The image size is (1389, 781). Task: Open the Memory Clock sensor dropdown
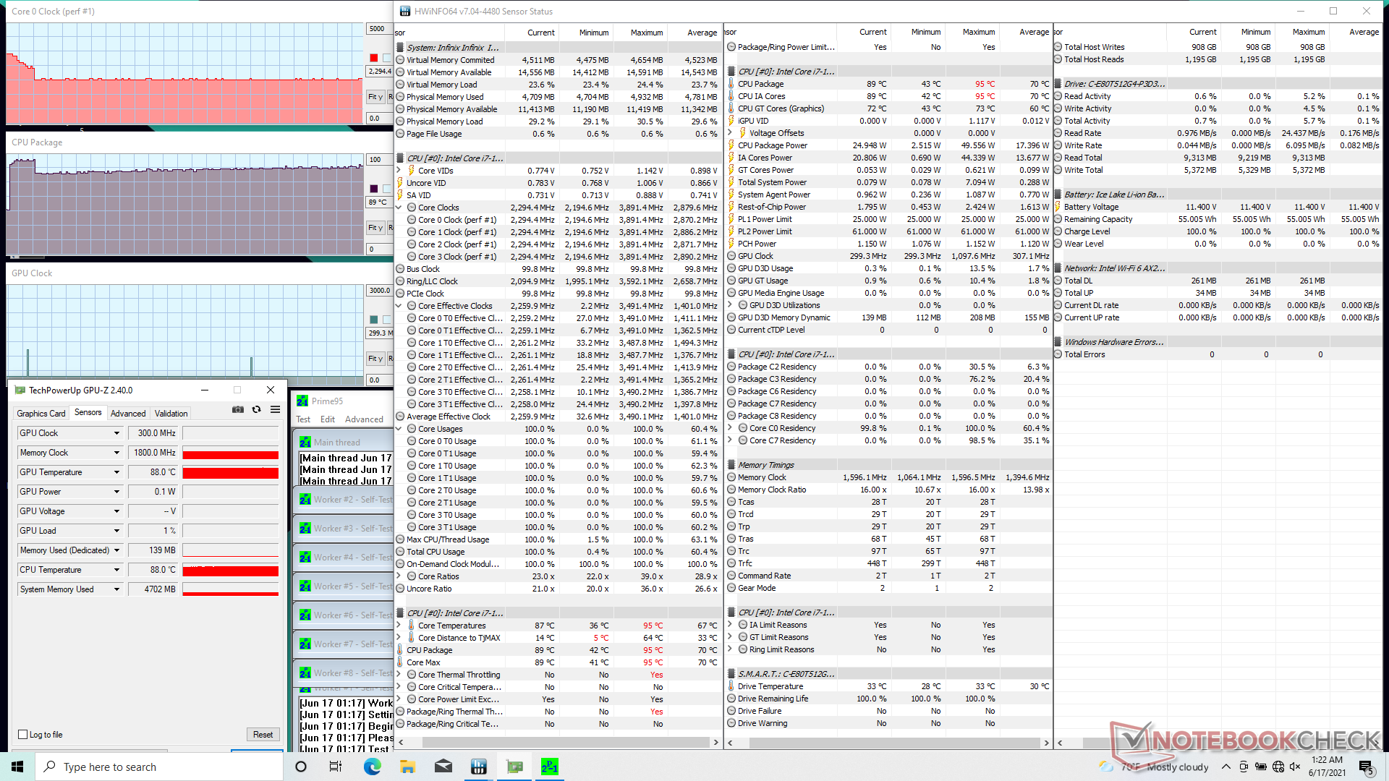(116, 453)
